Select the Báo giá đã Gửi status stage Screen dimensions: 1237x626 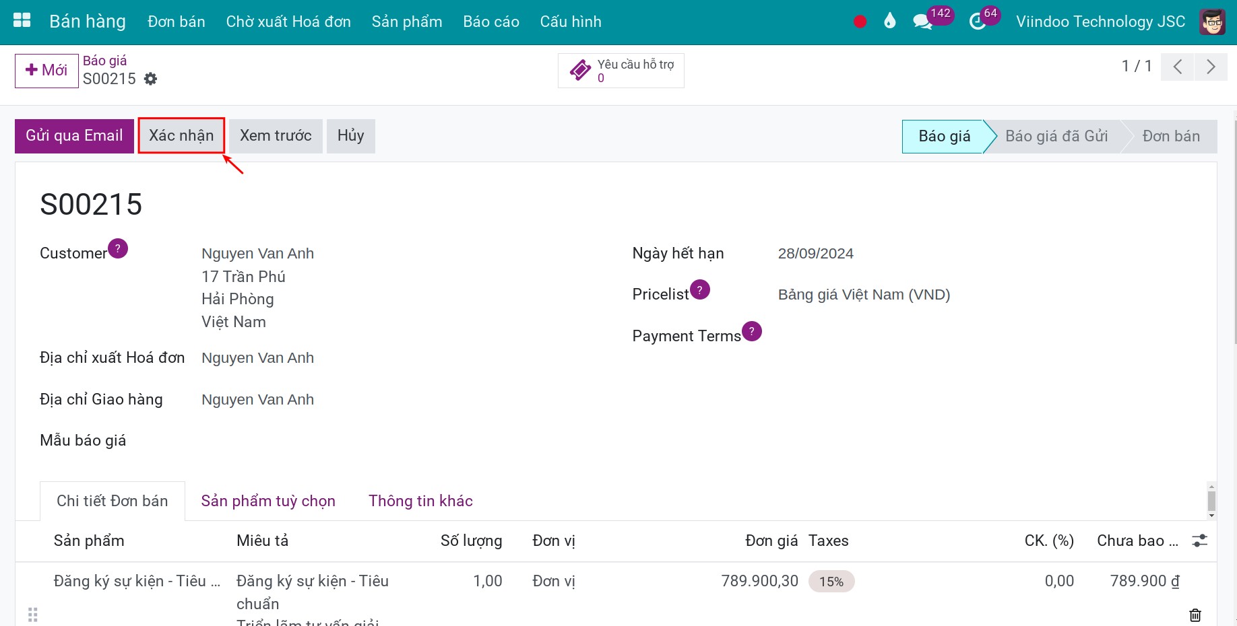point(1056,137)
